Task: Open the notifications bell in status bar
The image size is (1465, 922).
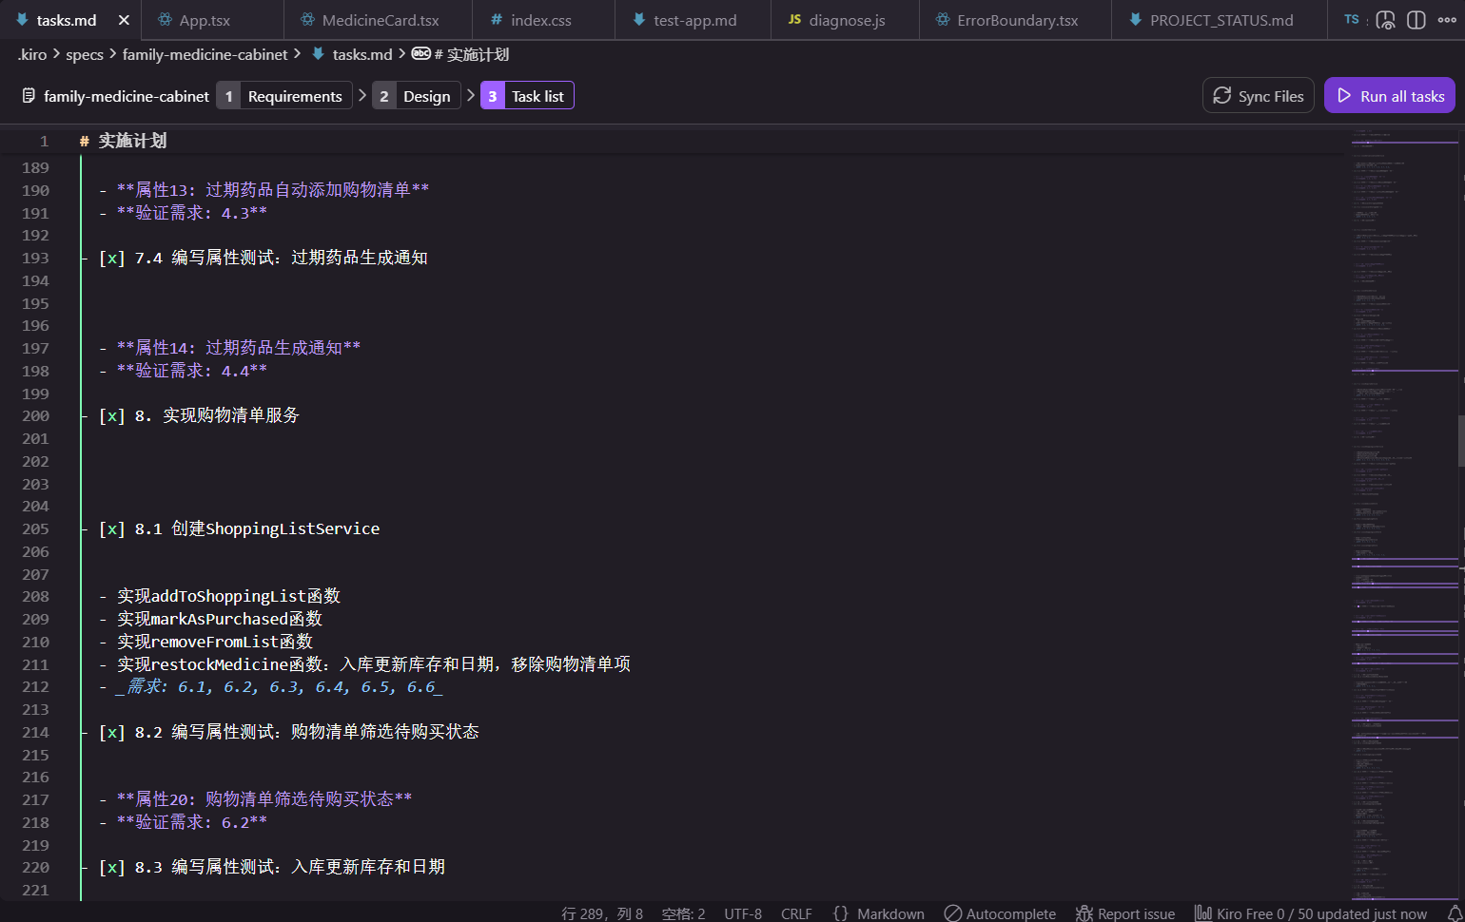Action: pyautogui.click(x=1455, y=913)
